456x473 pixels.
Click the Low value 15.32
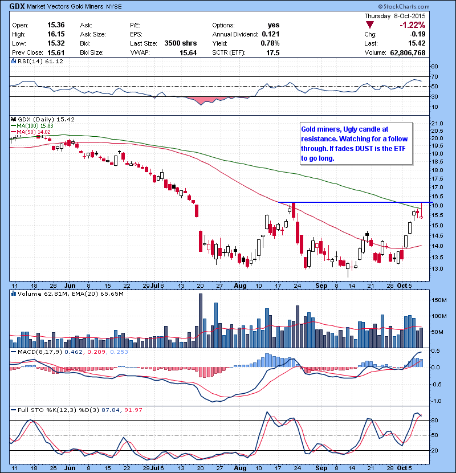pos(56,43)
